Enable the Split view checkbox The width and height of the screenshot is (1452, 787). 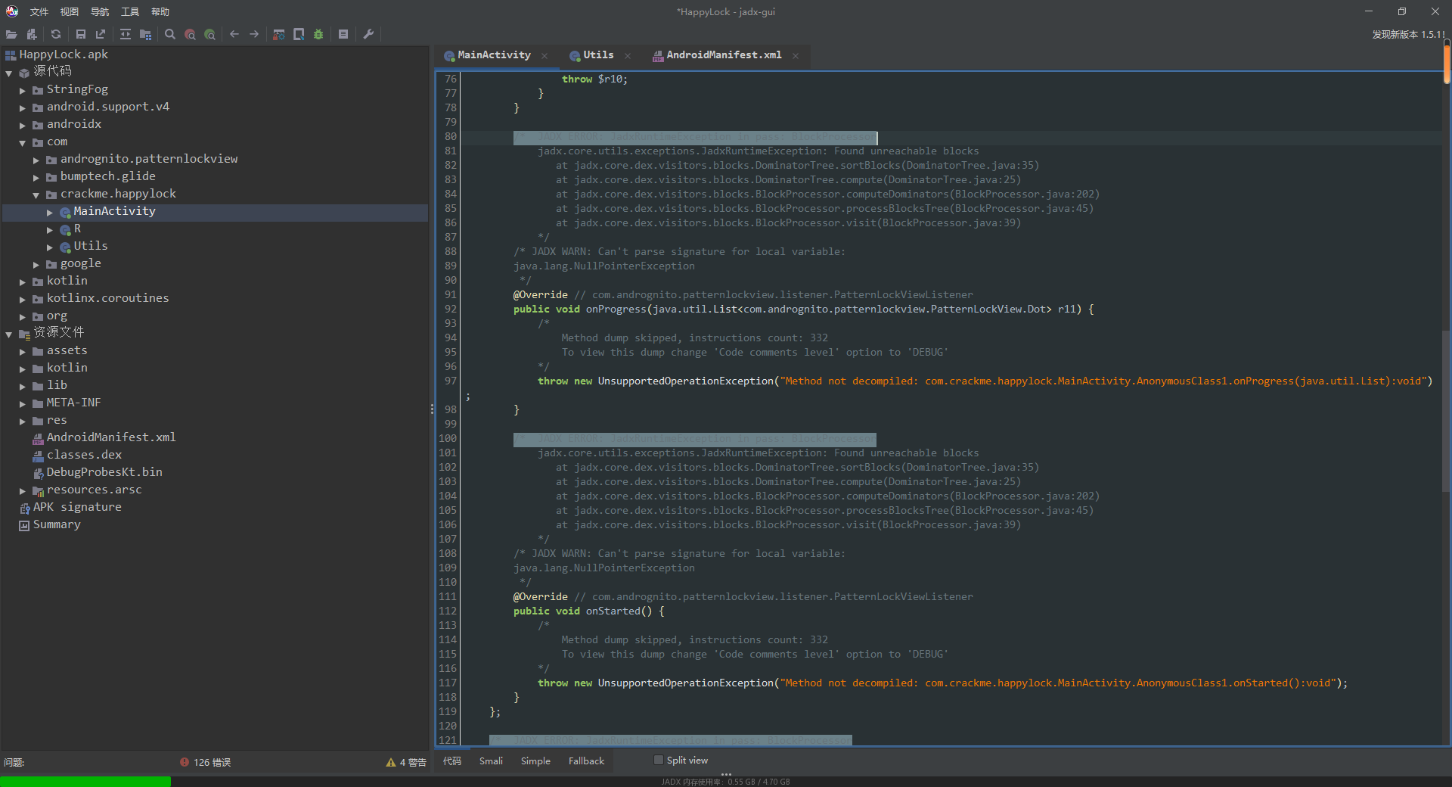pyautogui.click(x=658, y=761)
